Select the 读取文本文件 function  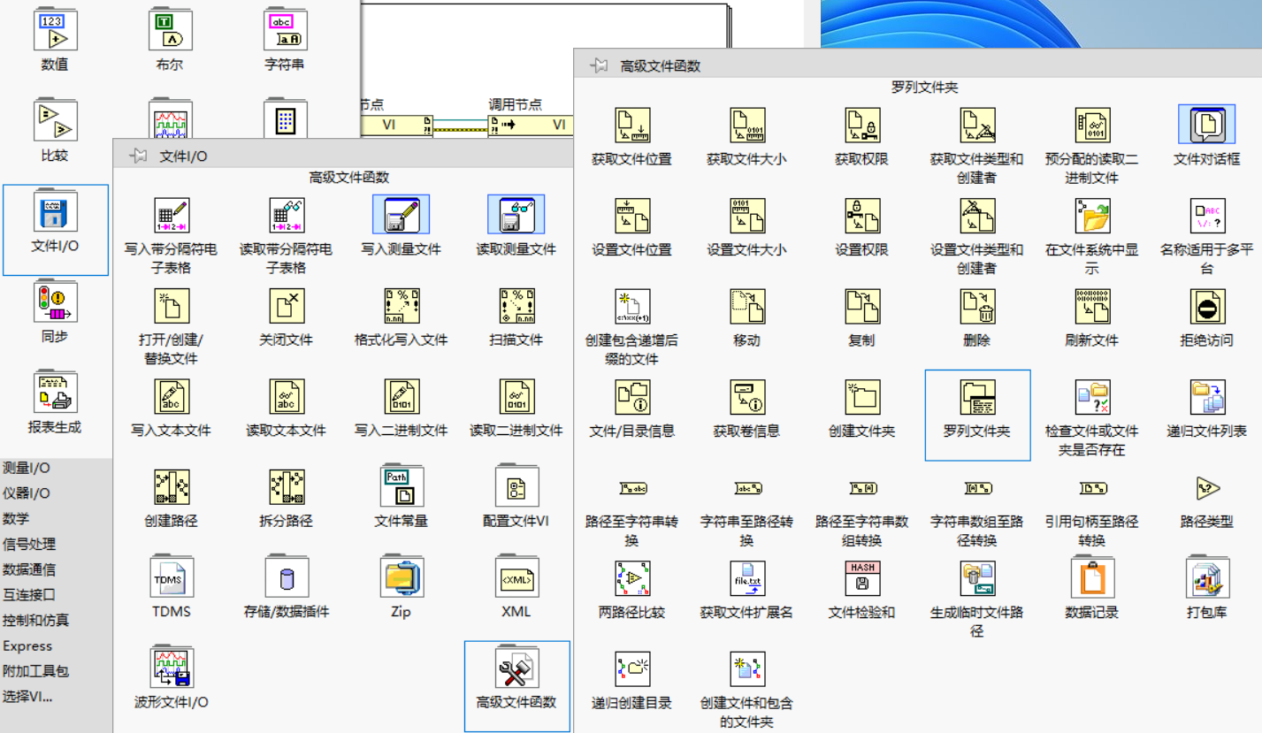(287, 397)
